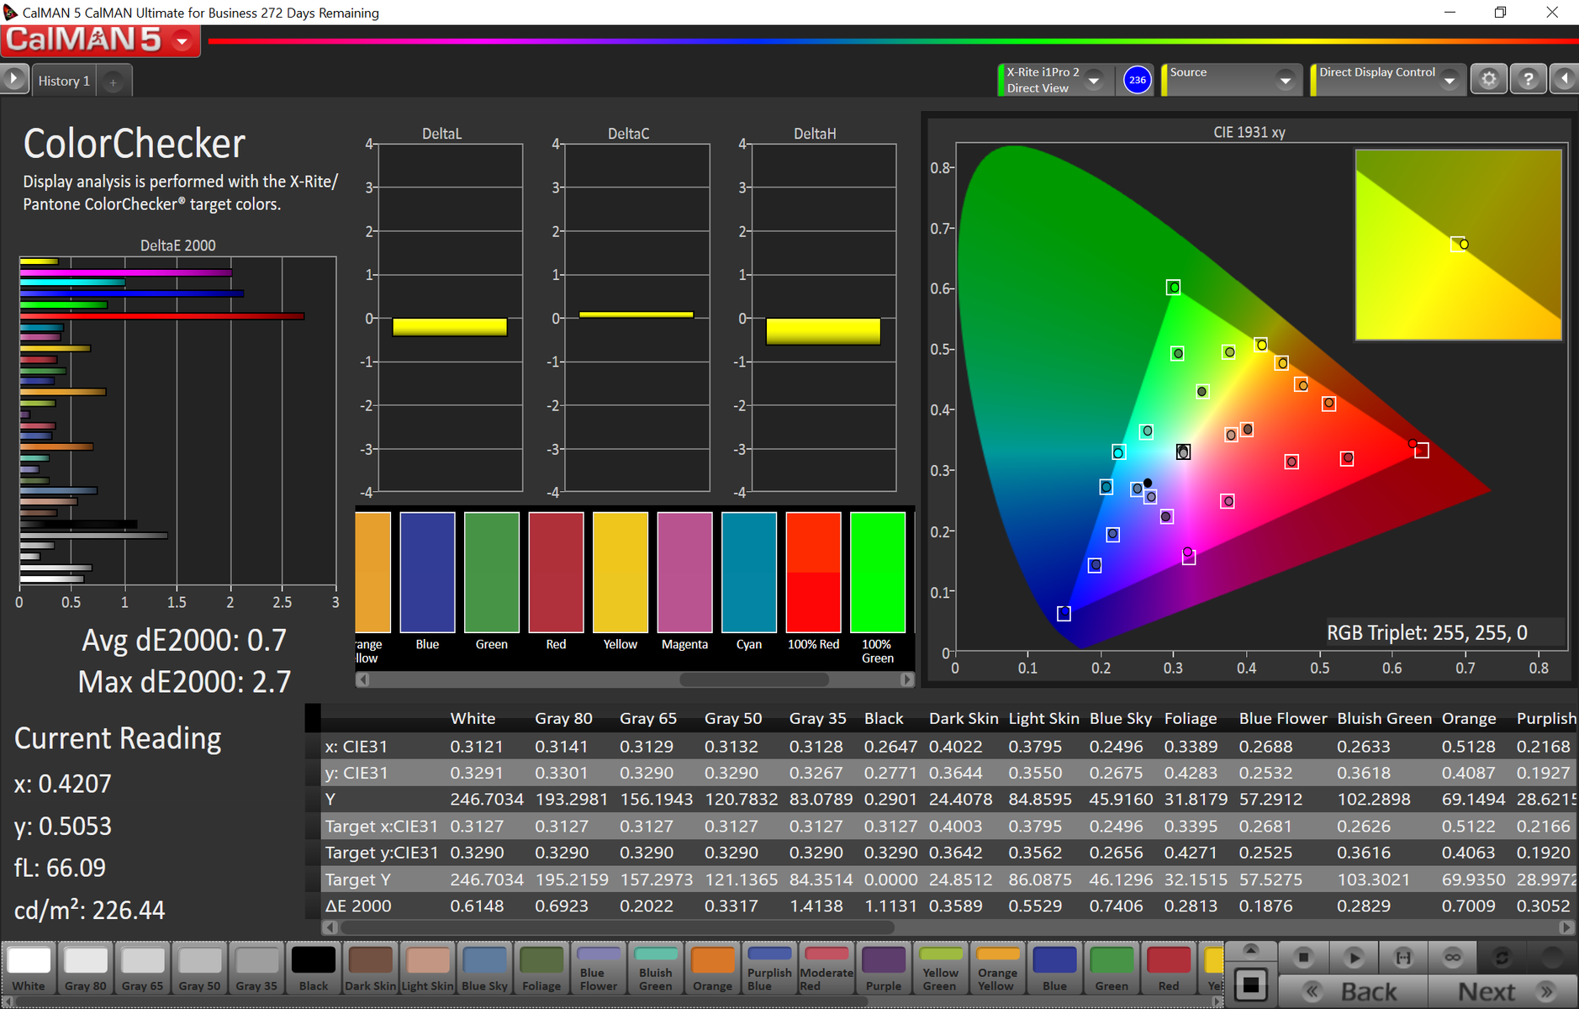Screen dimensions: 1579x1009
Task: Open the X-Rite i1Pro 2 meter dropdown
Action: click(x=1094, y=81)
